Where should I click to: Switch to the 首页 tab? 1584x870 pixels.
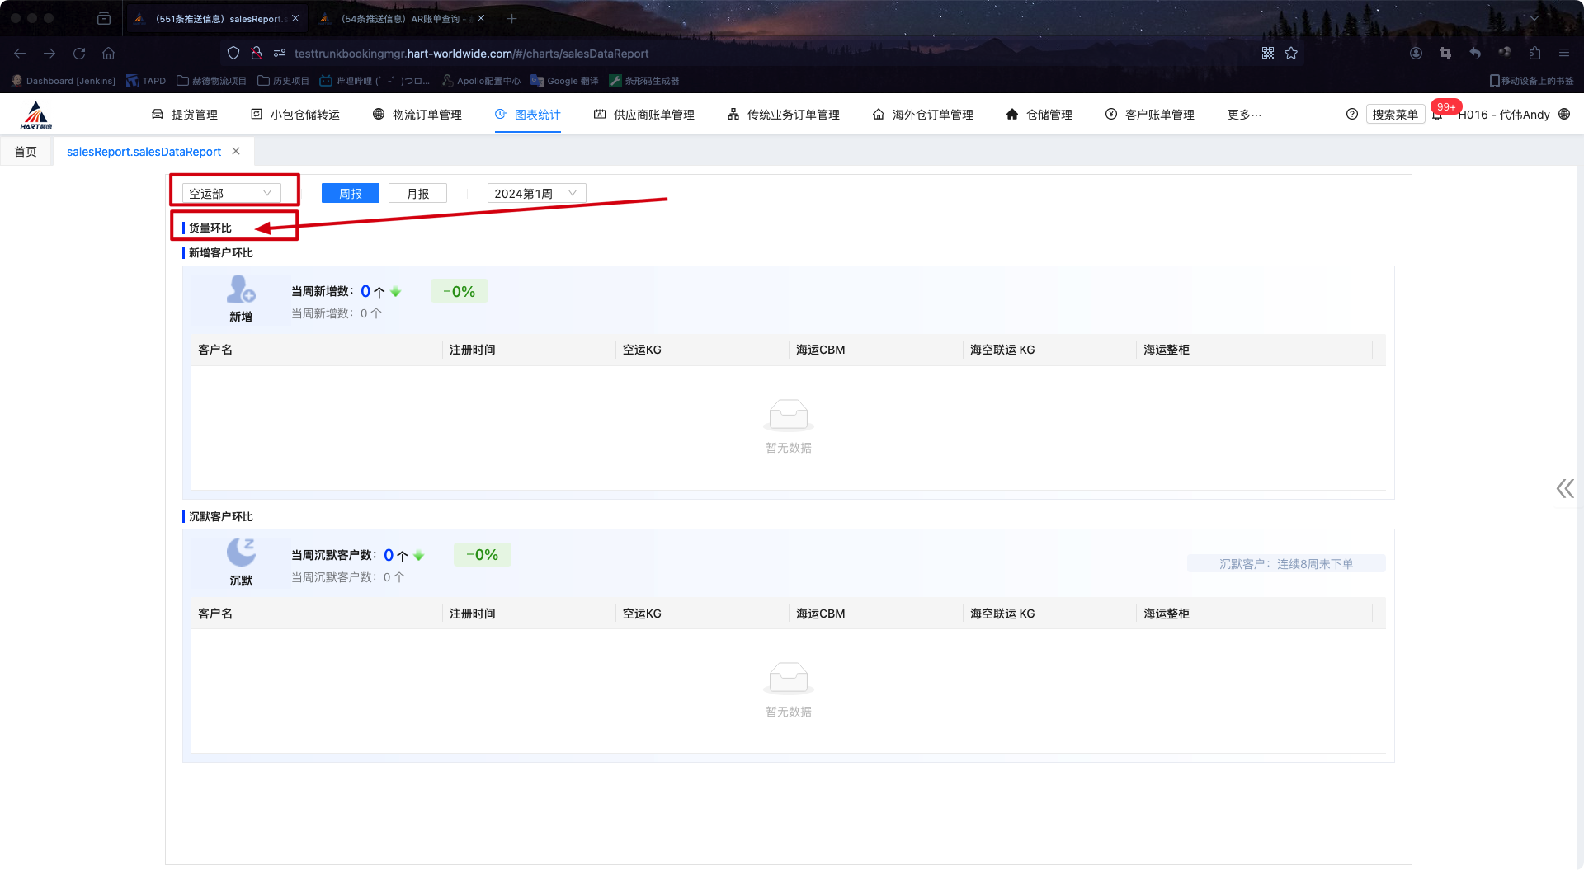26,152
